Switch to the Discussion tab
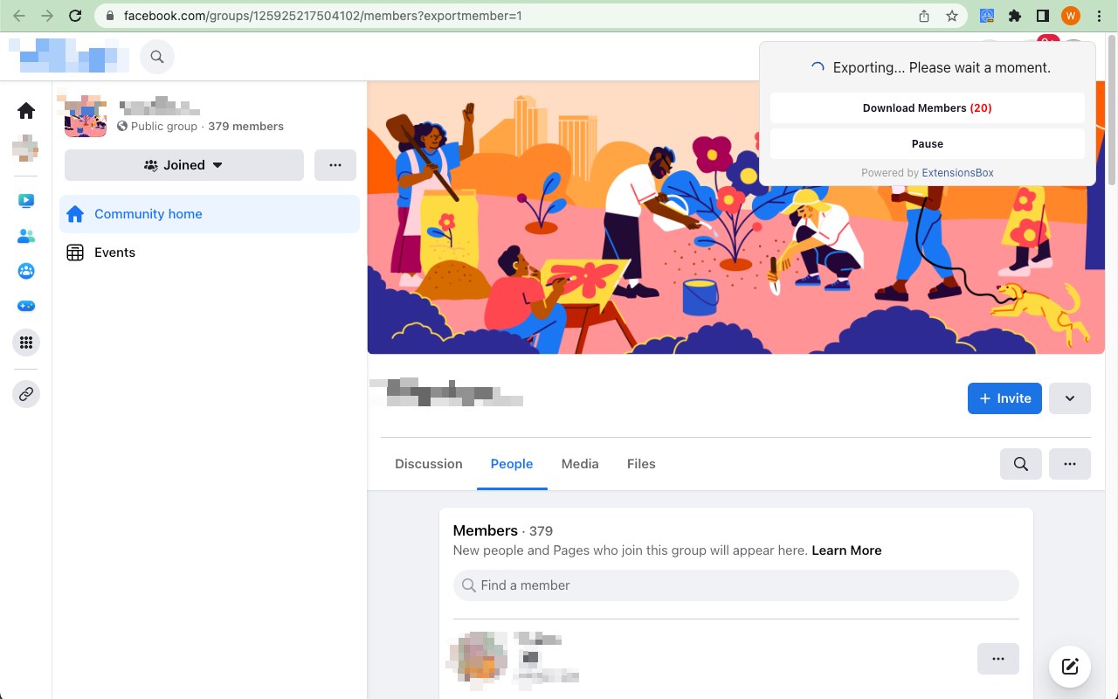This screenshot has height=699, width=1118. (x=429, y=464)
